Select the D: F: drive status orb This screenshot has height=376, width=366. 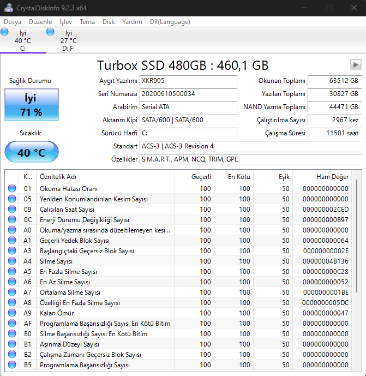click(x=51, y=33)
